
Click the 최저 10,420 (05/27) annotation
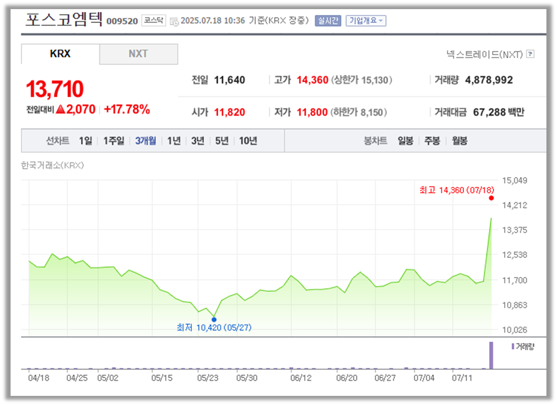214,327
